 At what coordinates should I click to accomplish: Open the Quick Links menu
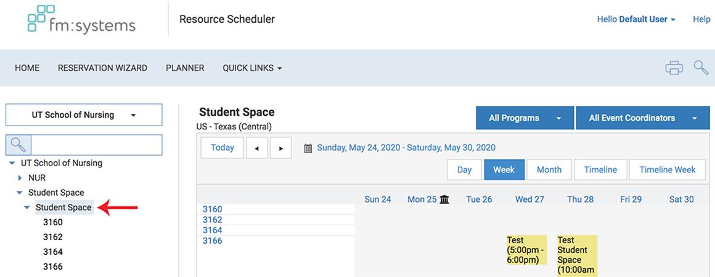[x=252, y=68]
